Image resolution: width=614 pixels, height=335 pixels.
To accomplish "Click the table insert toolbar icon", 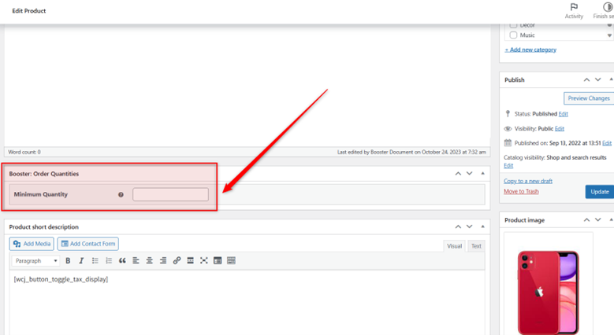I will tap(218, 261).
